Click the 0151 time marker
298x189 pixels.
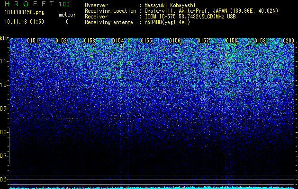pos(33,41)
